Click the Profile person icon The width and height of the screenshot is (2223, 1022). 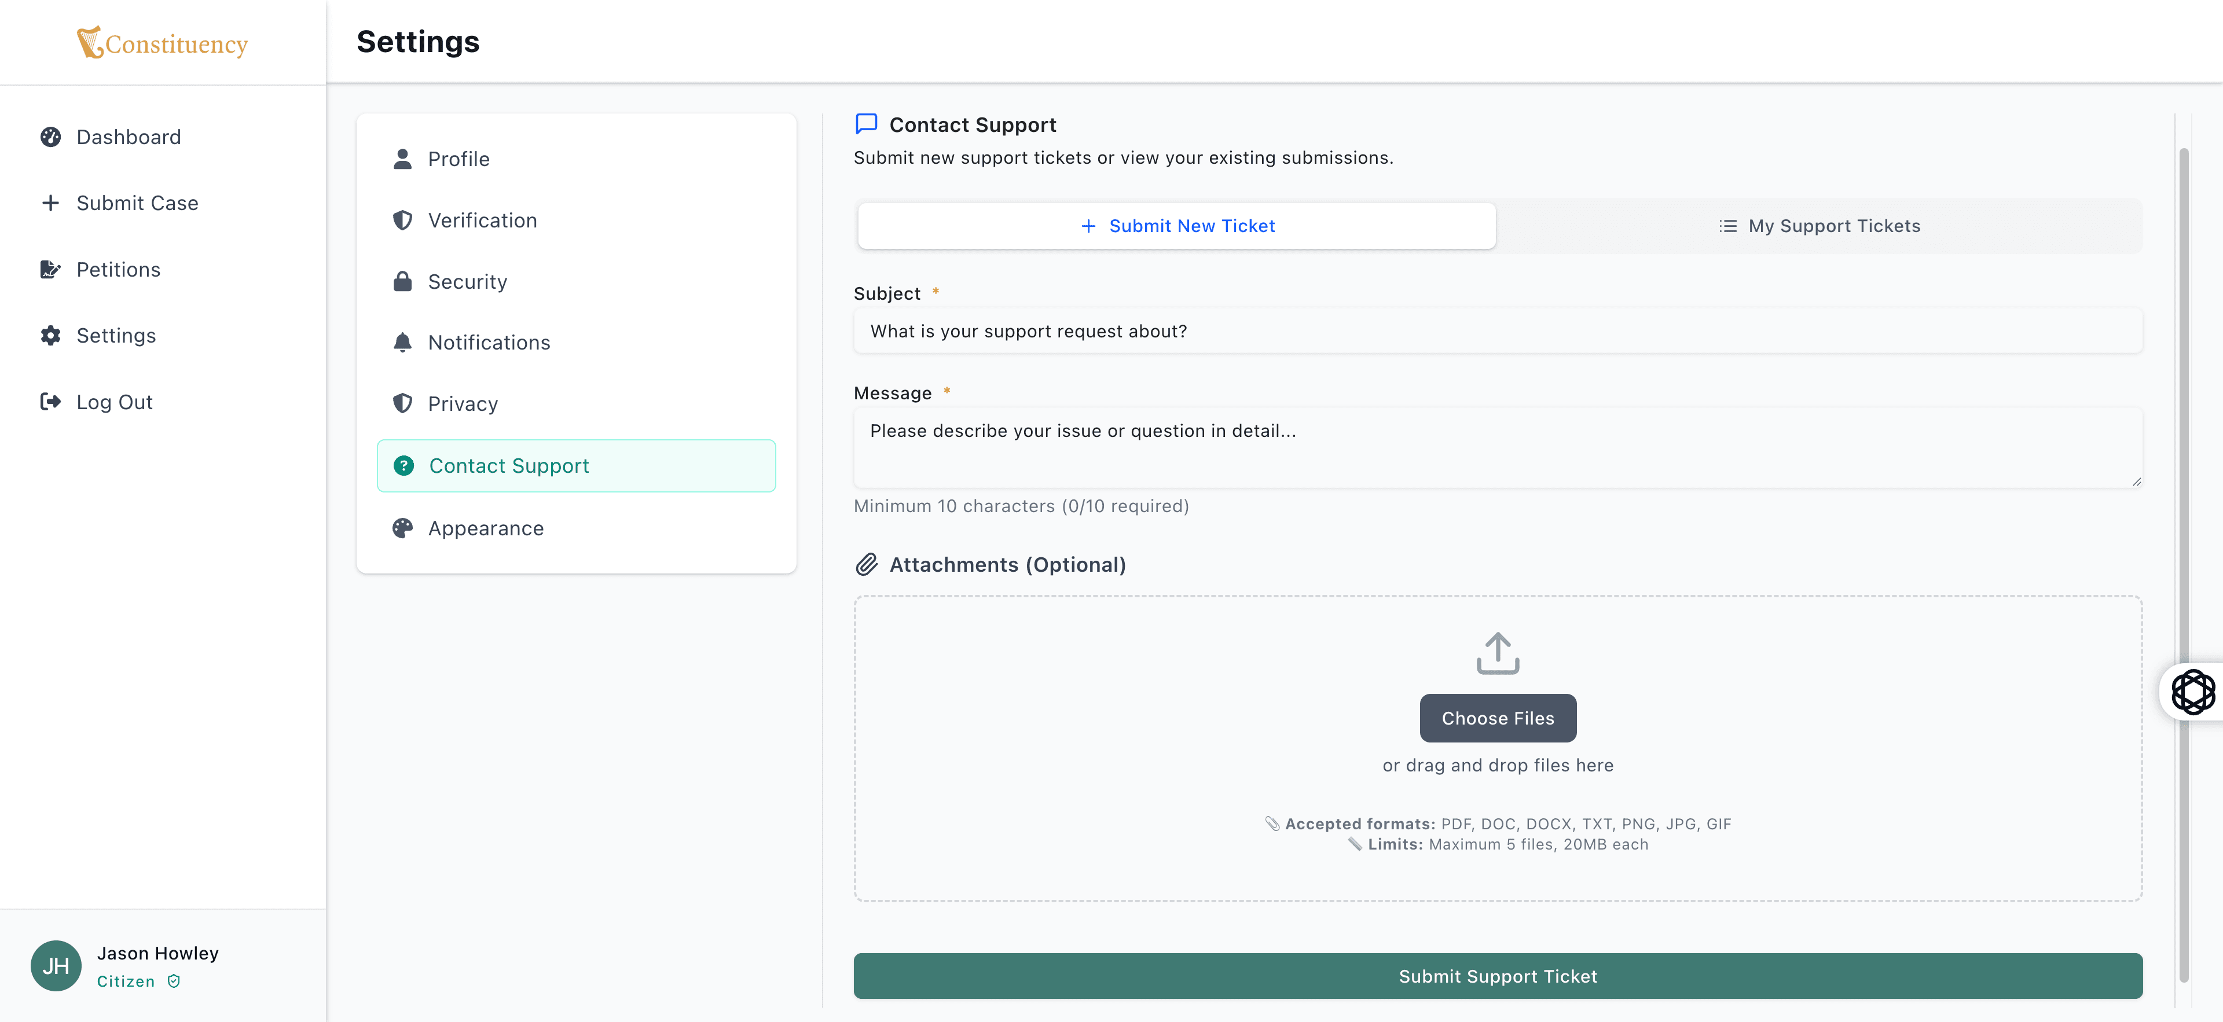(403, 159)
